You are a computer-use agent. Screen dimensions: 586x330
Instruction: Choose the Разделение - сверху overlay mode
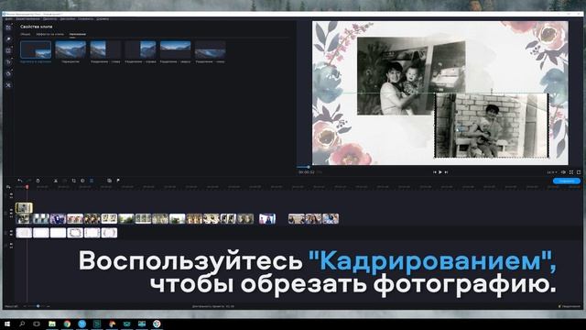175,49
